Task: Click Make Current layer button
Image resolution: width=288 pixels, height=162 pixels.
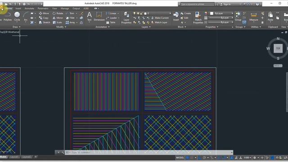Action: click(160, 18)
